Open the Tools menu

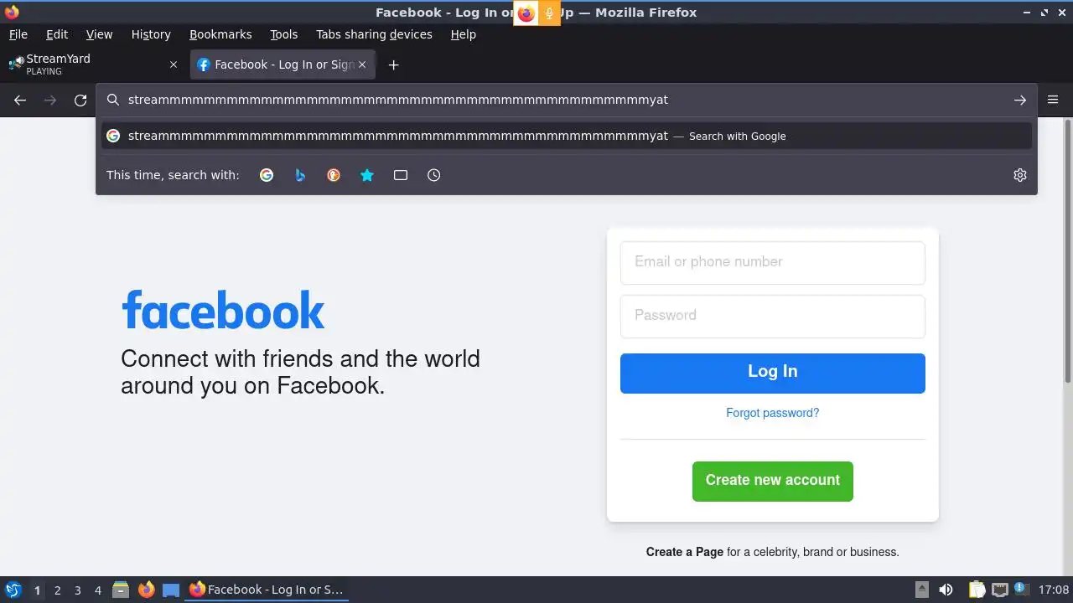pyautogui.click(x=283, y=34)
